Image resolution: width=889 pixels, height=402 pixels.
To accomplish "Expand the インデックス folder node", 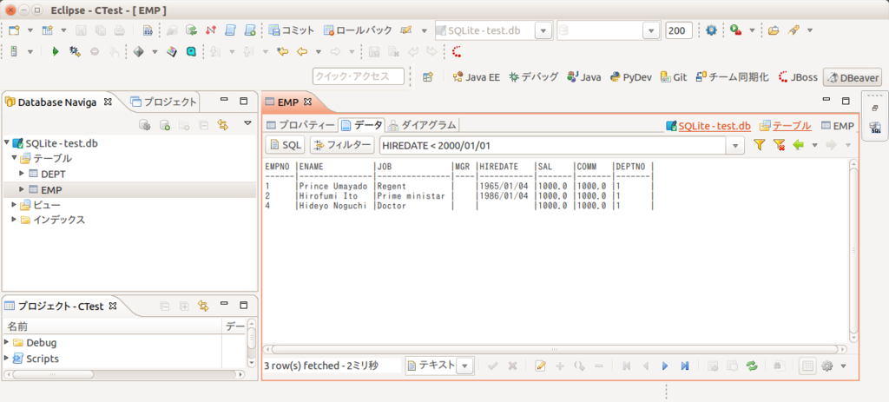I will pyautogui.click(x=14, y=220).
